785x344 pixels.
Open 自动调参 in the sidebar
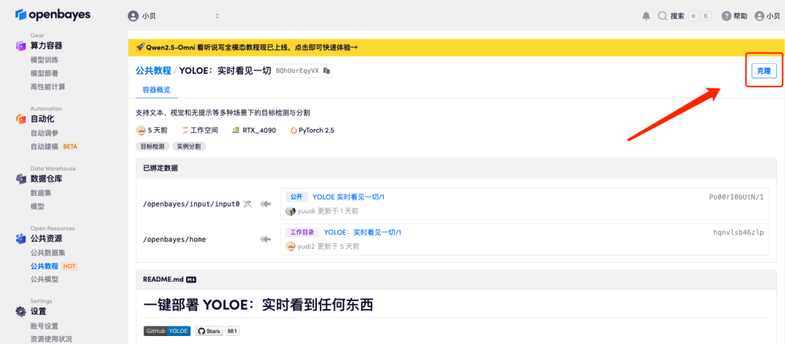[x=44, y=133]
